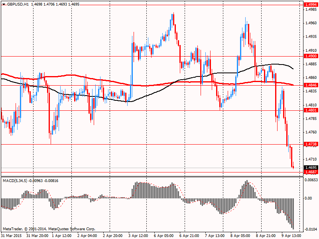Click the 1.4985 price scale value
The height and width of the screenshot is (239, 319).
click(x=311, y=9)
